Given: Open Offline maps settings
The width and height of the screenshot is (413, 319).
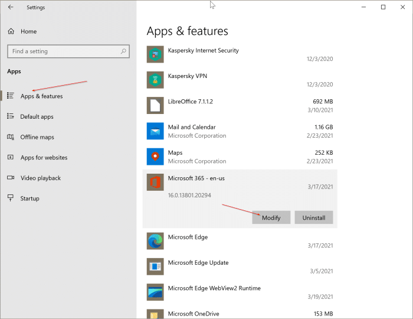Looking at the screenshot, I should point(37,137).
